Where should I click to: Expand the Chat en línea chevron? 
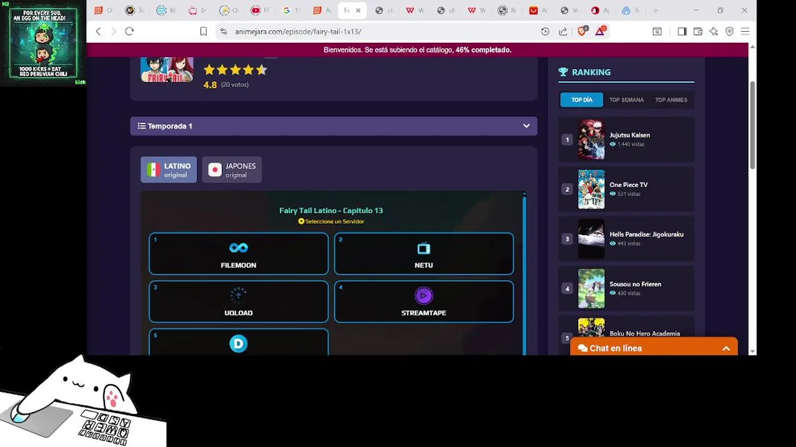point(726,349)
